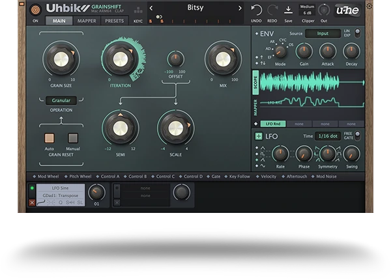391x280 pixels.
Task: Click the u-he logo badge
Action: (x=349, y=10)
